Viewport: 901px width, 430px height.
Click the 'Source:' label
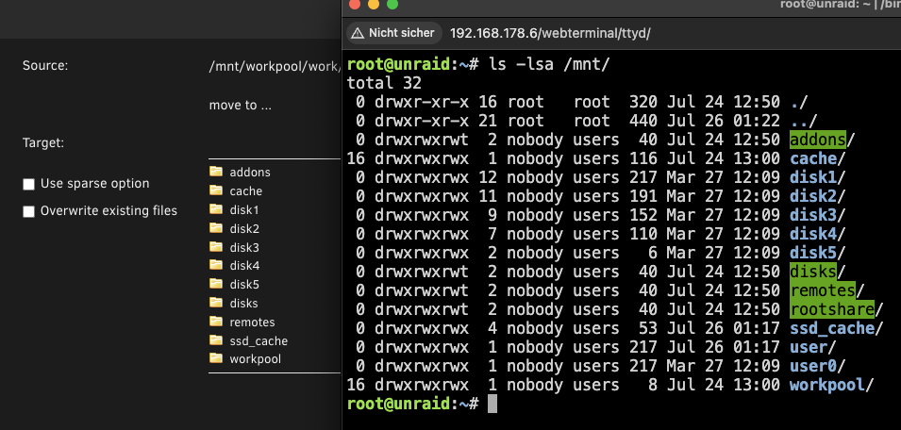(45, 66)
